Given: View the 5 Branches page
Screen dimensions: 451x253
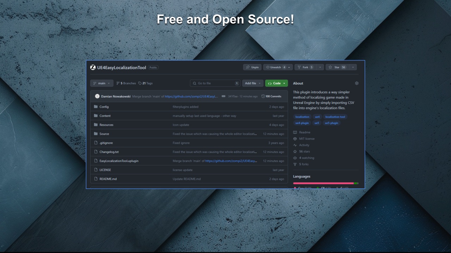Looking at the screenshot, I should pyautogui.click(x=127, y=83).
